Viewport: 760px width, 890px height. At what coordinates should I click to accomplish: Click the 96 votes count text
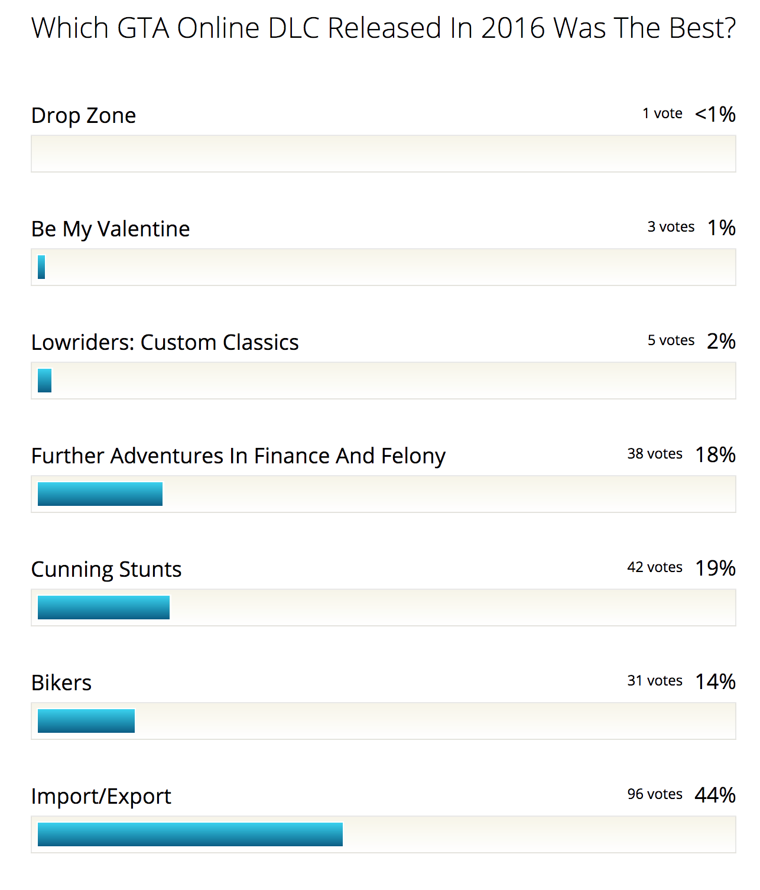655,794
